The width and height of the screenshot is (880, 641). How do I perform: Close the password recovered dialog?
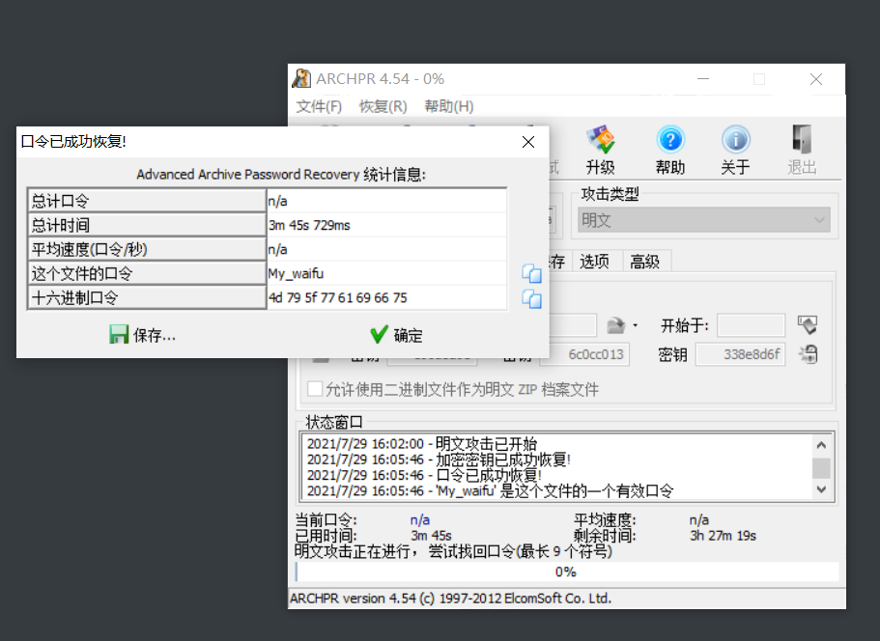528,142
